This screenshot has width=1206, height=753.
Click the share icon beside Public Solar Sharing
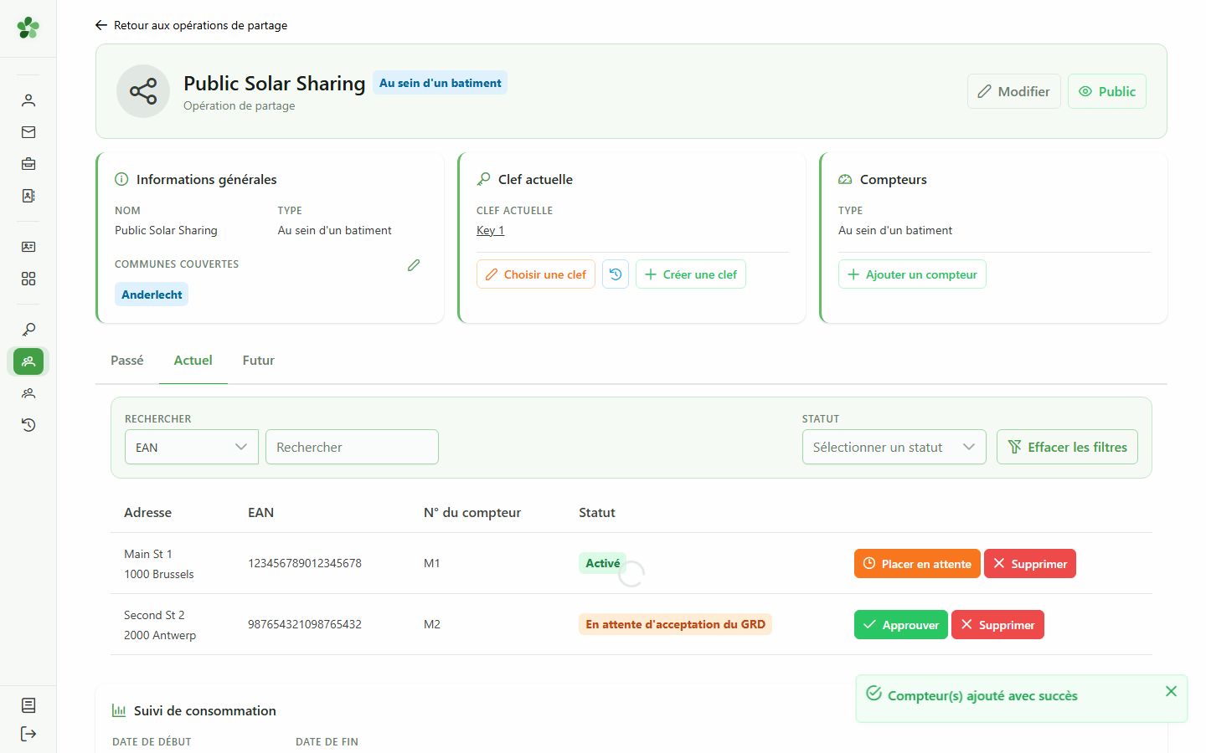143,91
